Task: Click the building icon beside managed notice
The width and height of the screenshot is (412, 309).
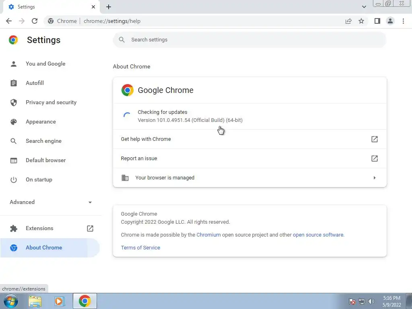Action: [125, 178]
